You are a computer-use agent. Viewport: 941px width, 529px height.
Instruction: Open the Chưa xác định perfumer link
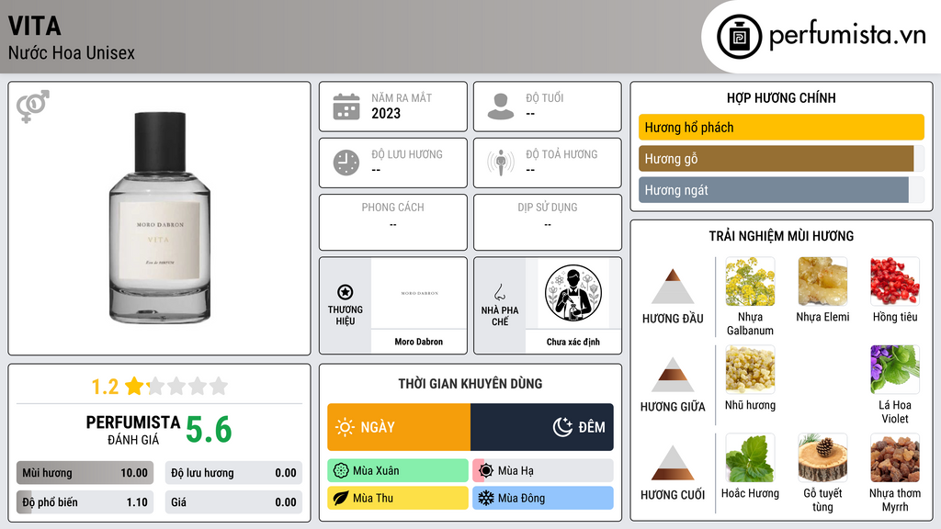573,342
